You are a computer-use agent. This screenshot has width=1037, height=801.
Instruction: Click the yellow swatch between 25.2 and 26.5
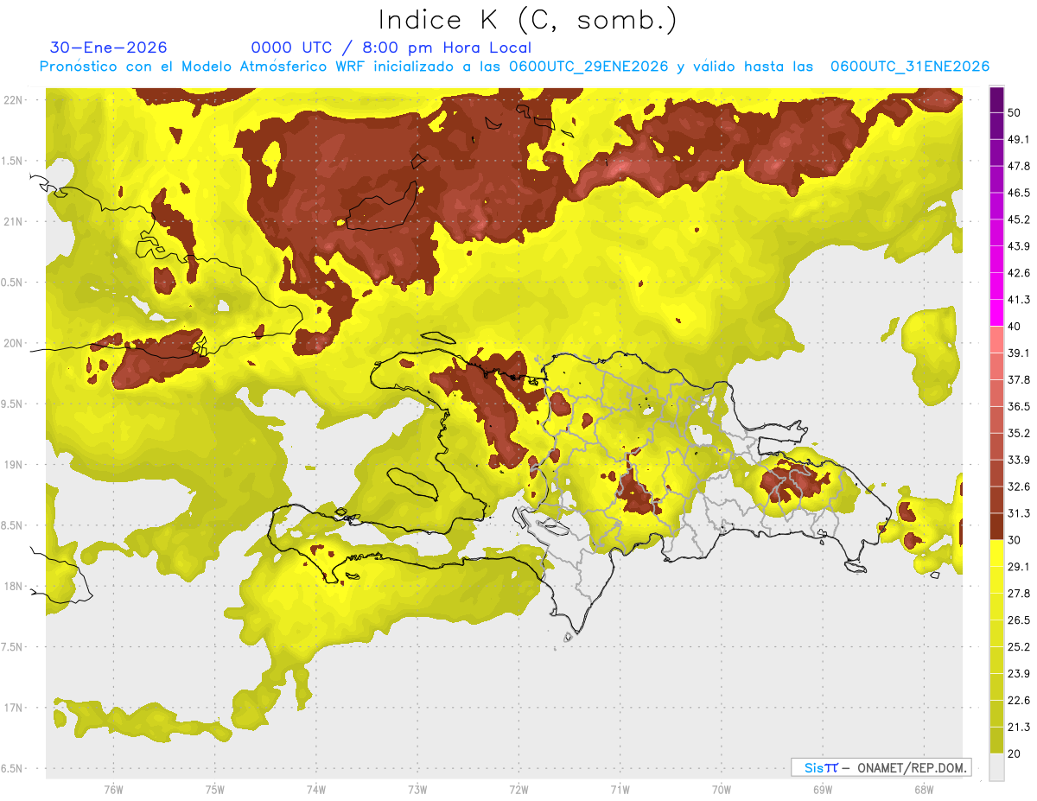(996, 634)
